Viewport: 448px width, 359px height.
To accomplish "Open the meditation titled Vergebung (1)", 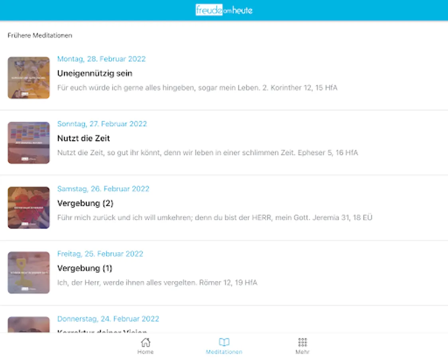I will coord(84,268).
